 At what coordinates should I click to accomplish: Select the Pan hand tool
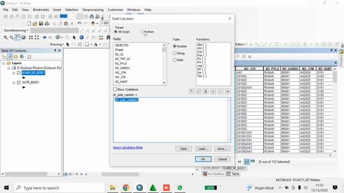(x=17, y=38)
